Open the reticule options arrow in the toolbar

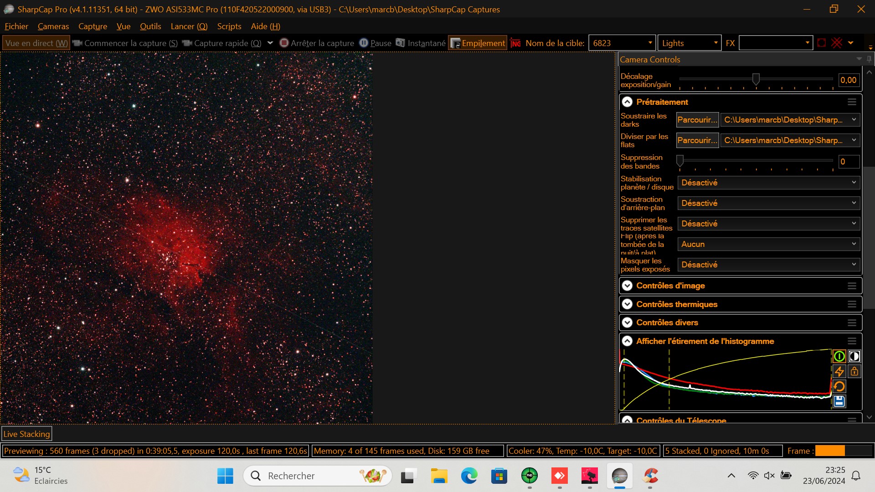click(850, 43)
